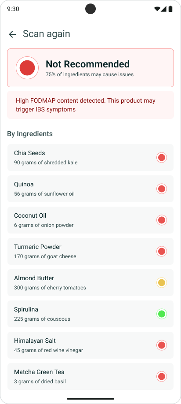The image size is (181, 404).
Task: Click the red status dot for Turmeric Powder
Action: point(162,251)
